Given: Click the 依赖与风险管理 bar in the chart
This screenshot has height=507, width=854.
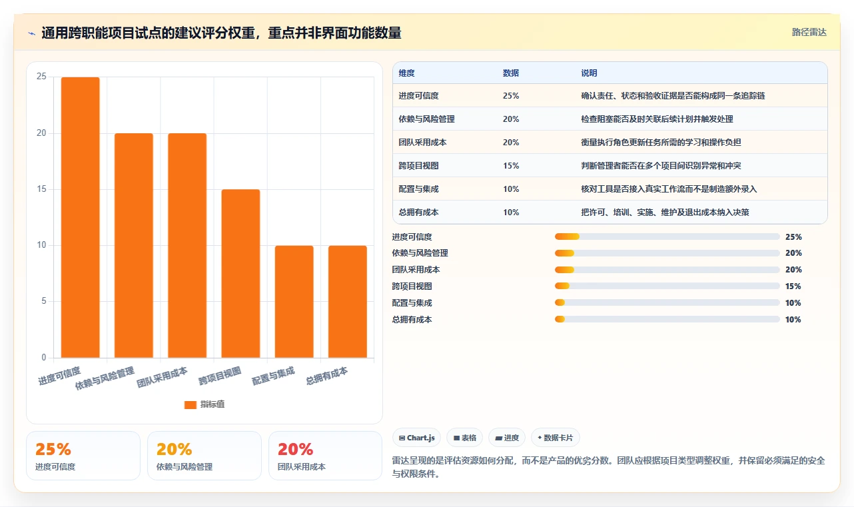Looking at the screenshot, I should click(134, 245).
